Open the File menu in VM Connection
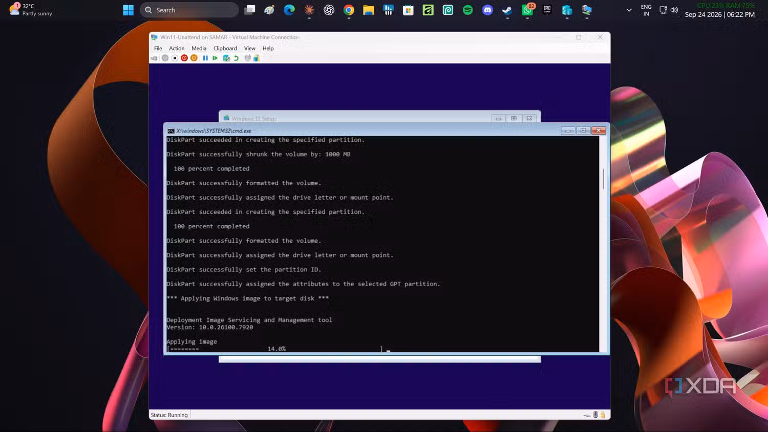The width and height of the screenshot is (768, 432). coord(158,49)
